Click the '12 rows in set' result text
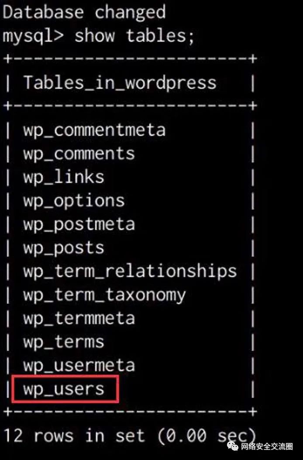Screen dimensions: 303x460 pos(74,436)
